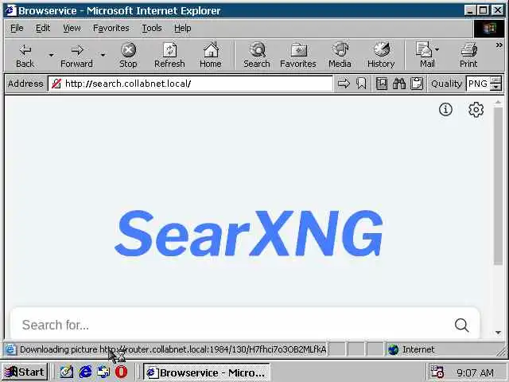Viewport: 509px width, 382px height.
Task: Open the Help menu
Action: (x=182, y=29)
